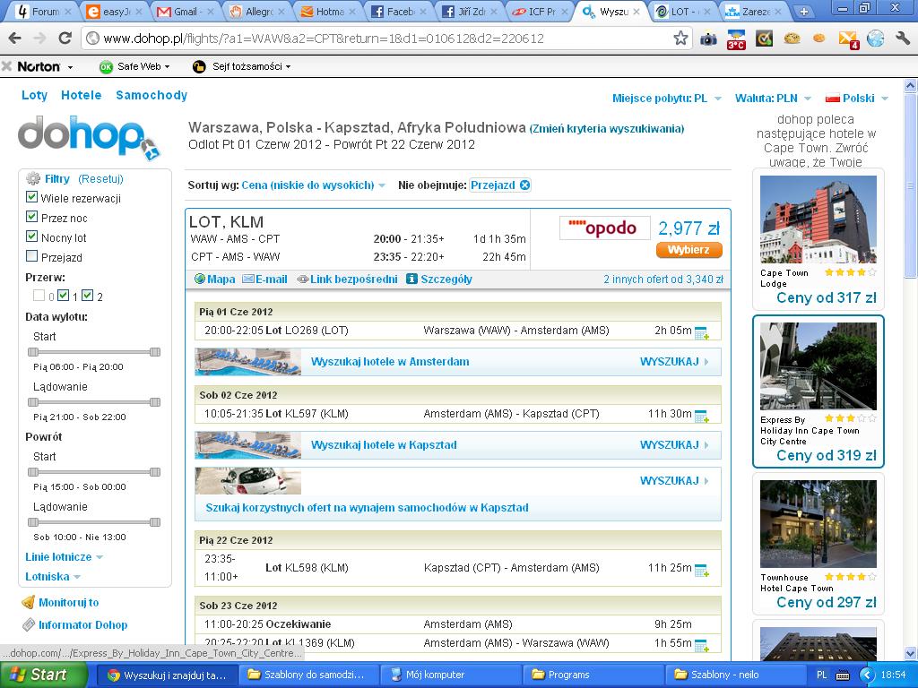Check the Przejazd filter
Viewport: 918px width, 688px height.
(31, 255)
